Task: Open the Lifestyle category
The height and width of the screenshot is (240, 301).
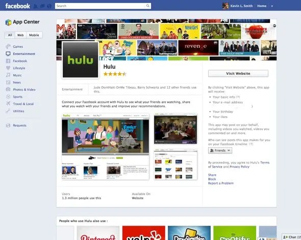Action: pos(19,68)
